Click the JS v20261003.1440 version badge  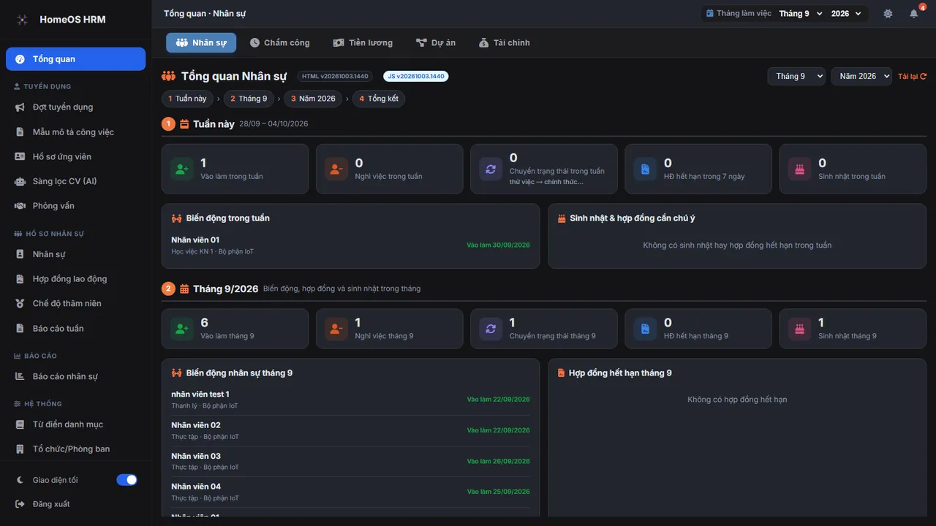coord(416,76)
